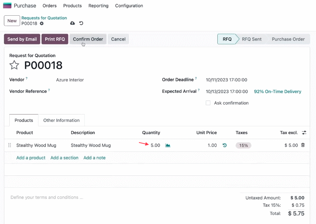This screenshot has height=224, width=316.
Task: Delete the Stealthy Wood Mug line
Action: 303,145
